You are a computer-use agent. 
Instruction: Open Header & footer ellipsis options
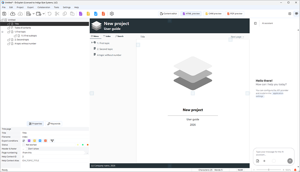(x=23, y=149)
